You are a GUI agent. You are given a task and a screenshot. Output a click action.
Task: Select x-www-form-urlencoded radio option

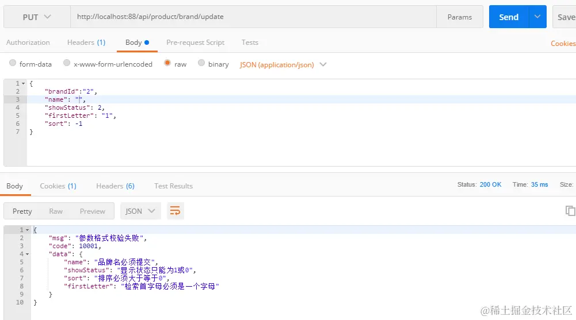point(67,63)
